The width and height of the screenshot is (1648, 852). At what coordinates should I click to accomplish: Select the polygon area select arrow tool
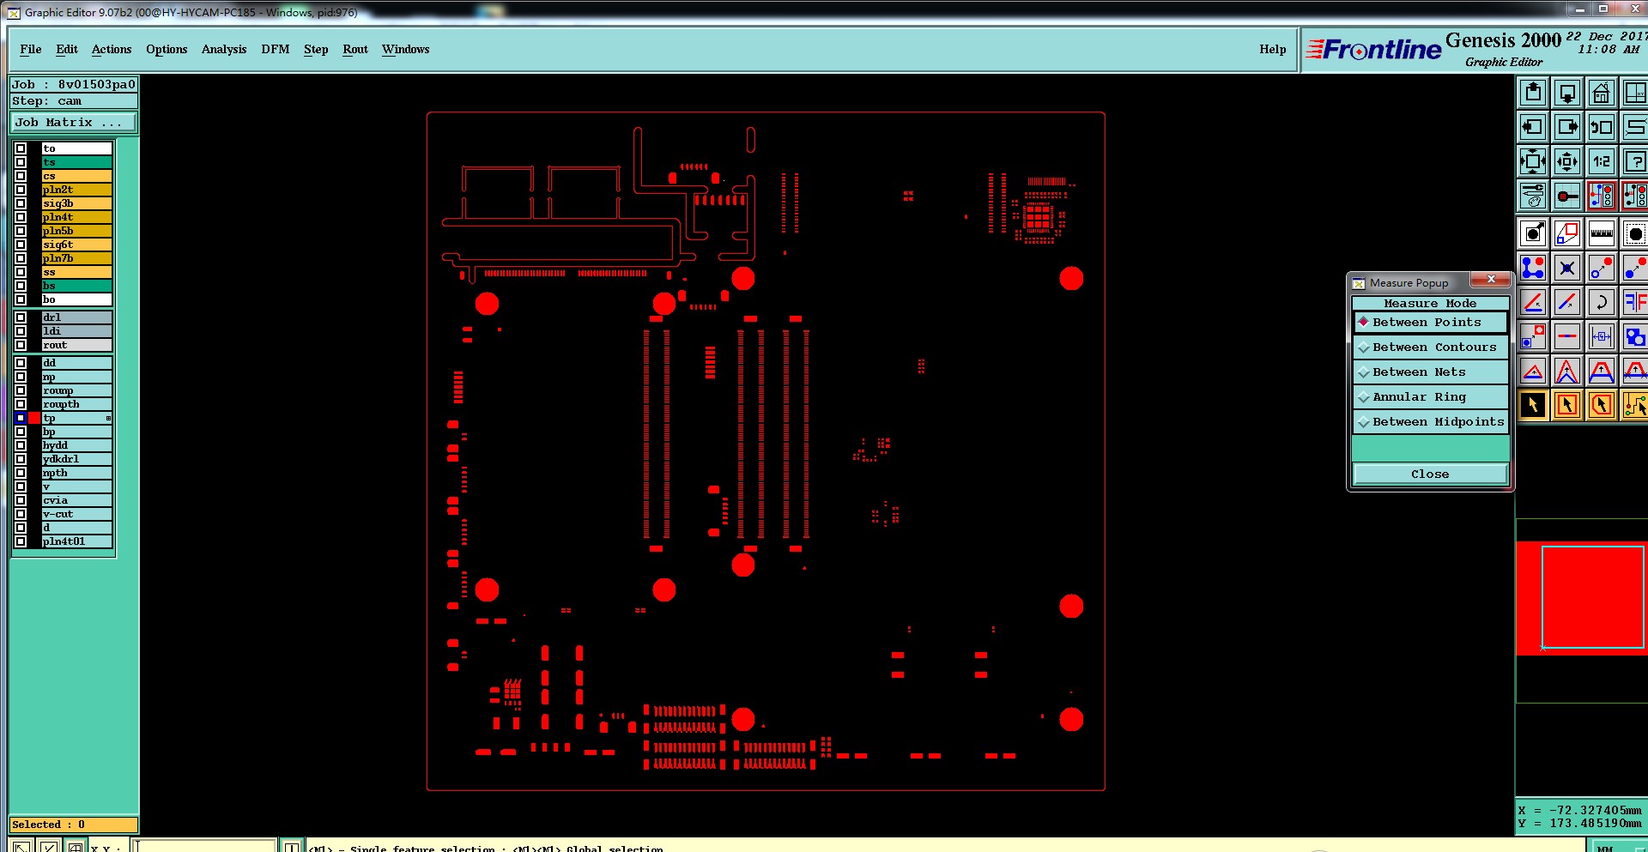click(x=1602, y=405)
